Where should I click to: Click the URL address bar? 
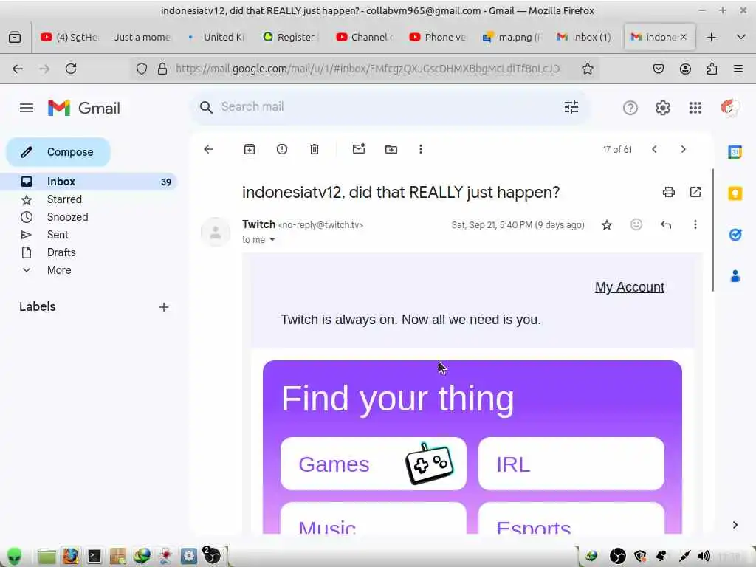(366, 69)
